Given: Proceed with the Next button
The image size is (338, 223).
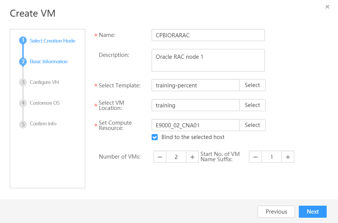Looking at the screenshot, I should pos(312,212).
